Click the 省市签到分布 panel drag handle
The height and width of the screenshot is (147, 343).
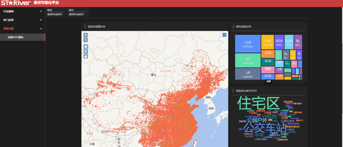click(x=233, y=27)
